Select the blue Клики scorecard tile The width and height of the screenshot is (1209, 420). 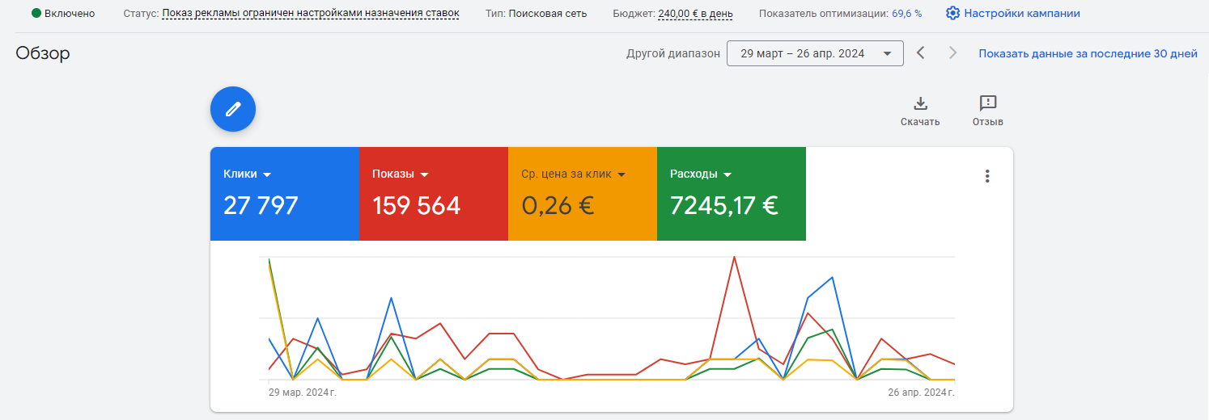point(284,194)
